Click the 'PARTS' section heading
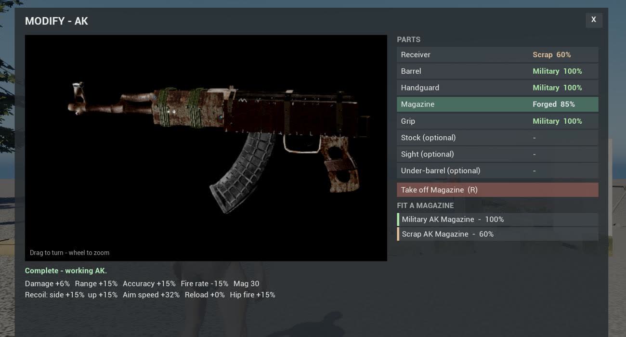The width and height of the screenshot is (626, 337). click(x=409, y=39)
